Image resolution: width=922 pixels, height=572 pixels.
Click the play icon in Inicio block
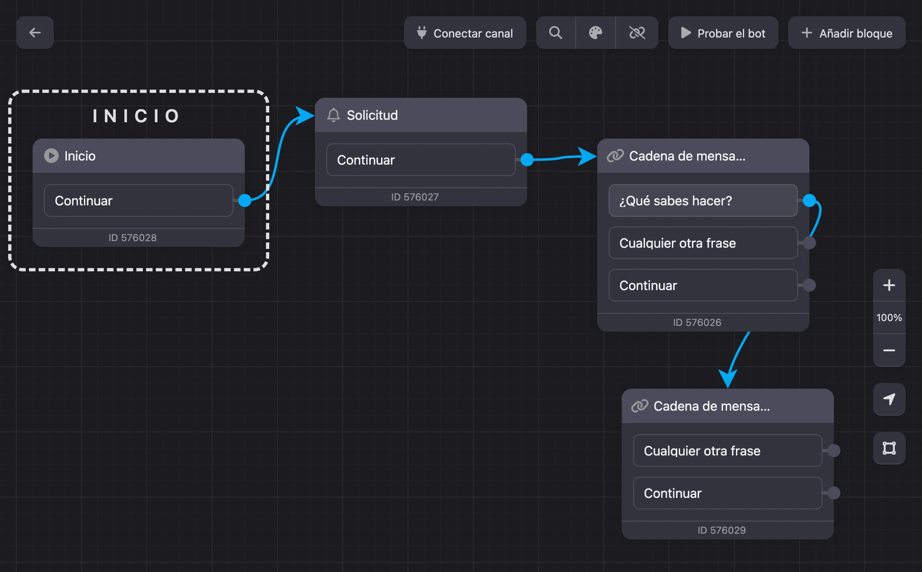tap(51, 156)
